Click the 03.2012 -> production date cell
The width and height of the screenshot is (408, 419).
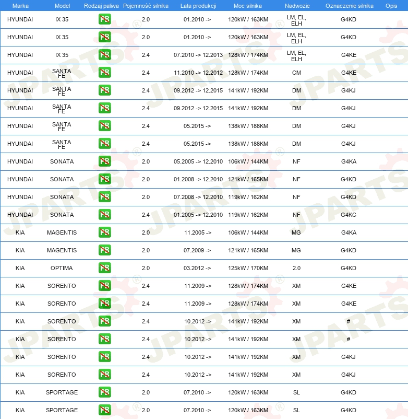pyautogui.click(x=197, y=268)
